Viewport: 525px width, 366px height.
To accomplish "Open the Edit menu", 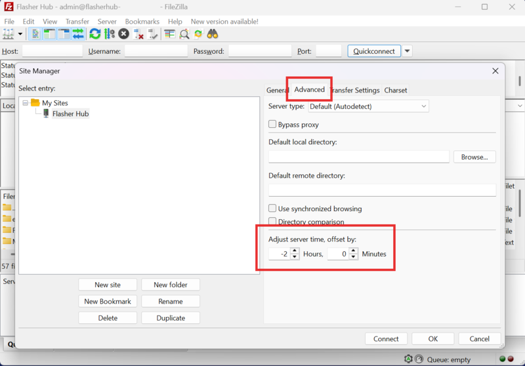I will click(28, 22).
